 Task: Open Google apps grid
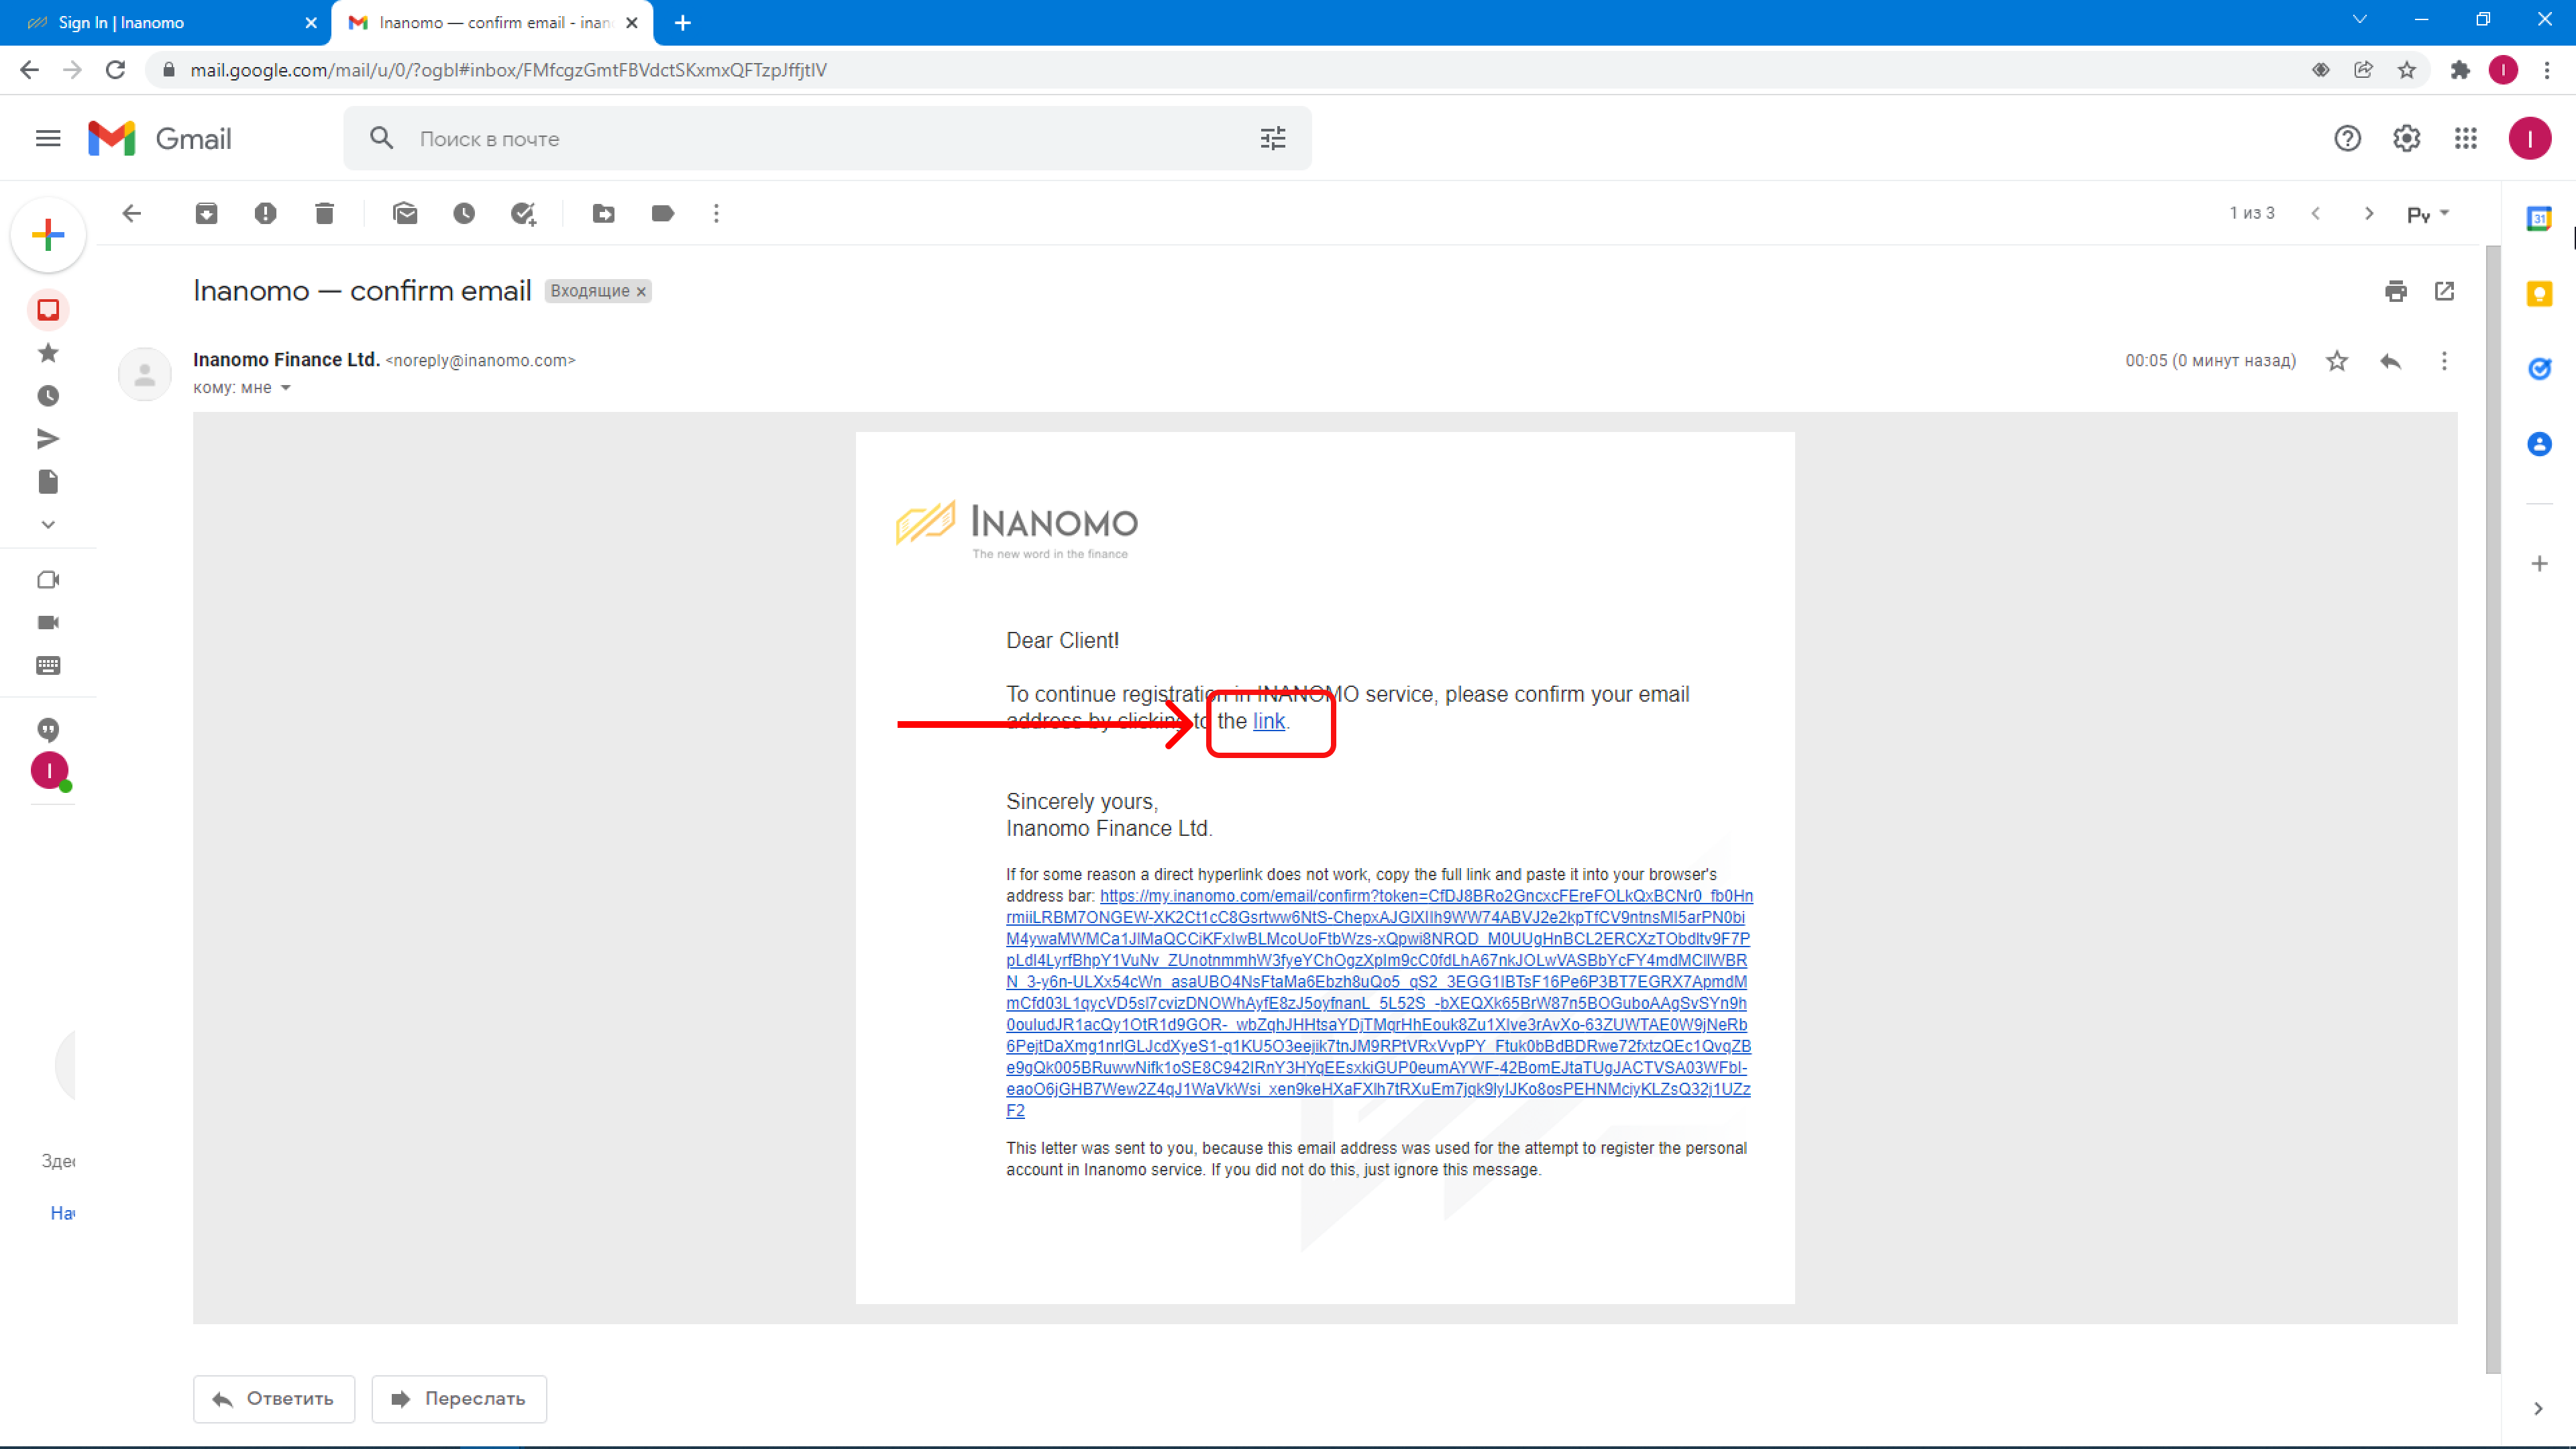pos(2465,138)
